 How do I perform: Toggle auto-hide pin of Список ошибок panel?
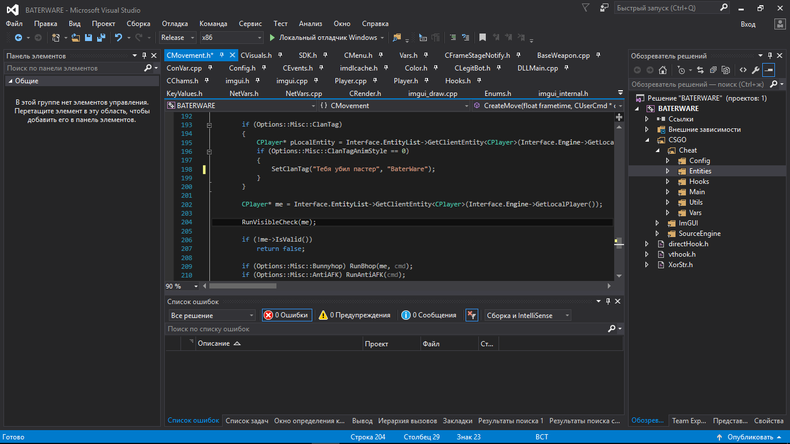pyautogui.click(x=608, y=302)
